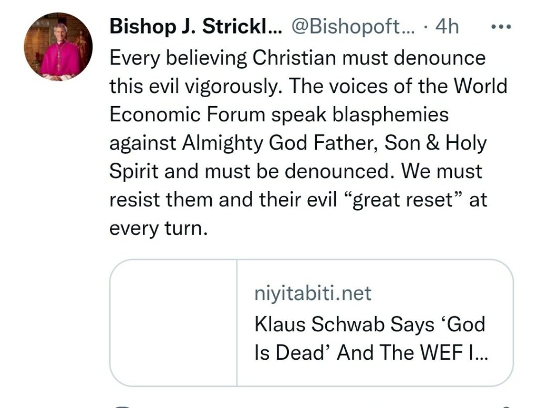The width and height of the screenshot is (538, 408).
Task: Click the partially visible share icon at bottom right
Action: click(x=505, y=406)
